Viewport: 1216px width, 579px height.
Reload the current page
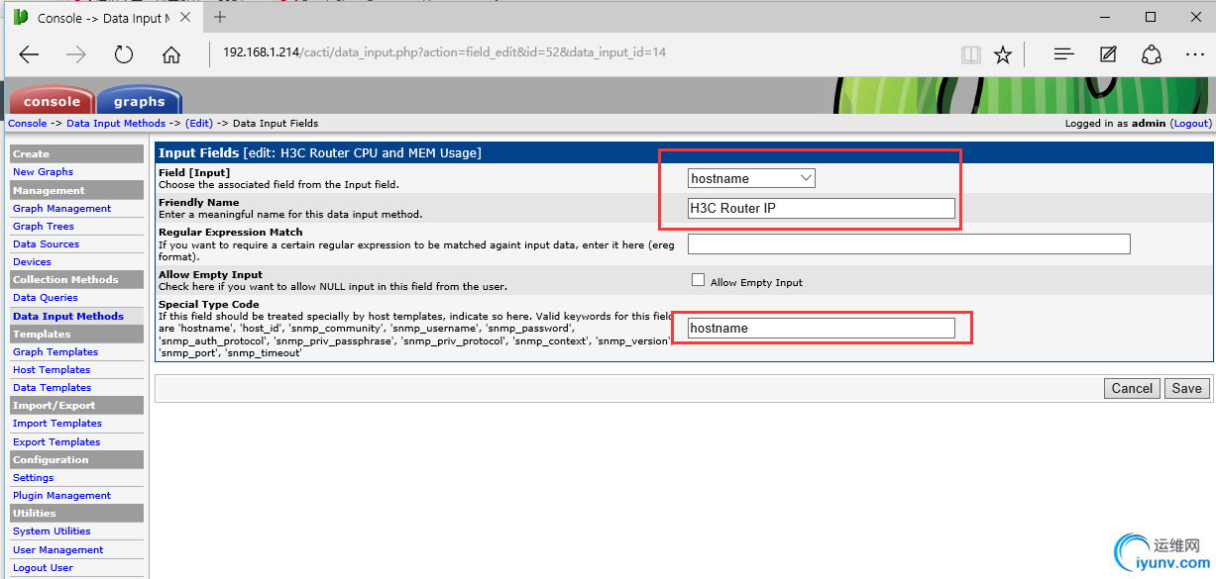click(124, 54)
